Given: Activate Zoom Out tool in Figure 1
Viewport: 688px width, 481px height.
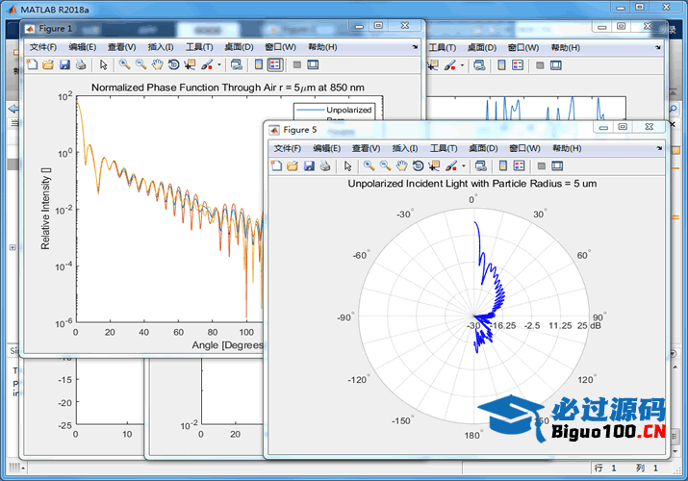Looking at the screenshot, I should click(141, 64).
